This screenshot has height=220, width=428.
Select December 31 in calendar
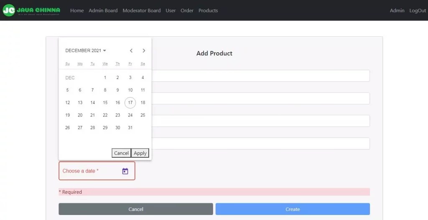click(130, 128)
